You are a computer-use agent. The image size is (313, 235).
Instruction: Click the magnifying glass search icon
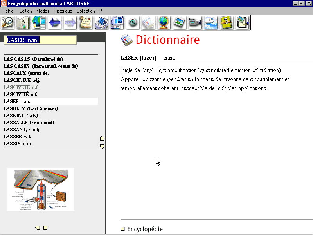[x=7, y=22]
